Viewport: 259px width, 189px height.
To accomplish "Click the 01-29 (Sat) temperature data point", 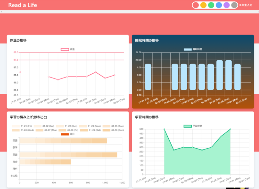I will (x=96, y=72).
